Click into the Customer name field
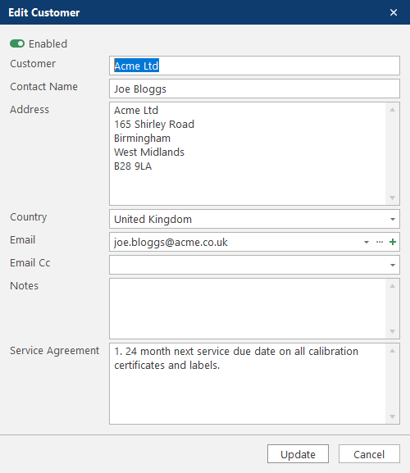410x473 pixels. (255, 66)
